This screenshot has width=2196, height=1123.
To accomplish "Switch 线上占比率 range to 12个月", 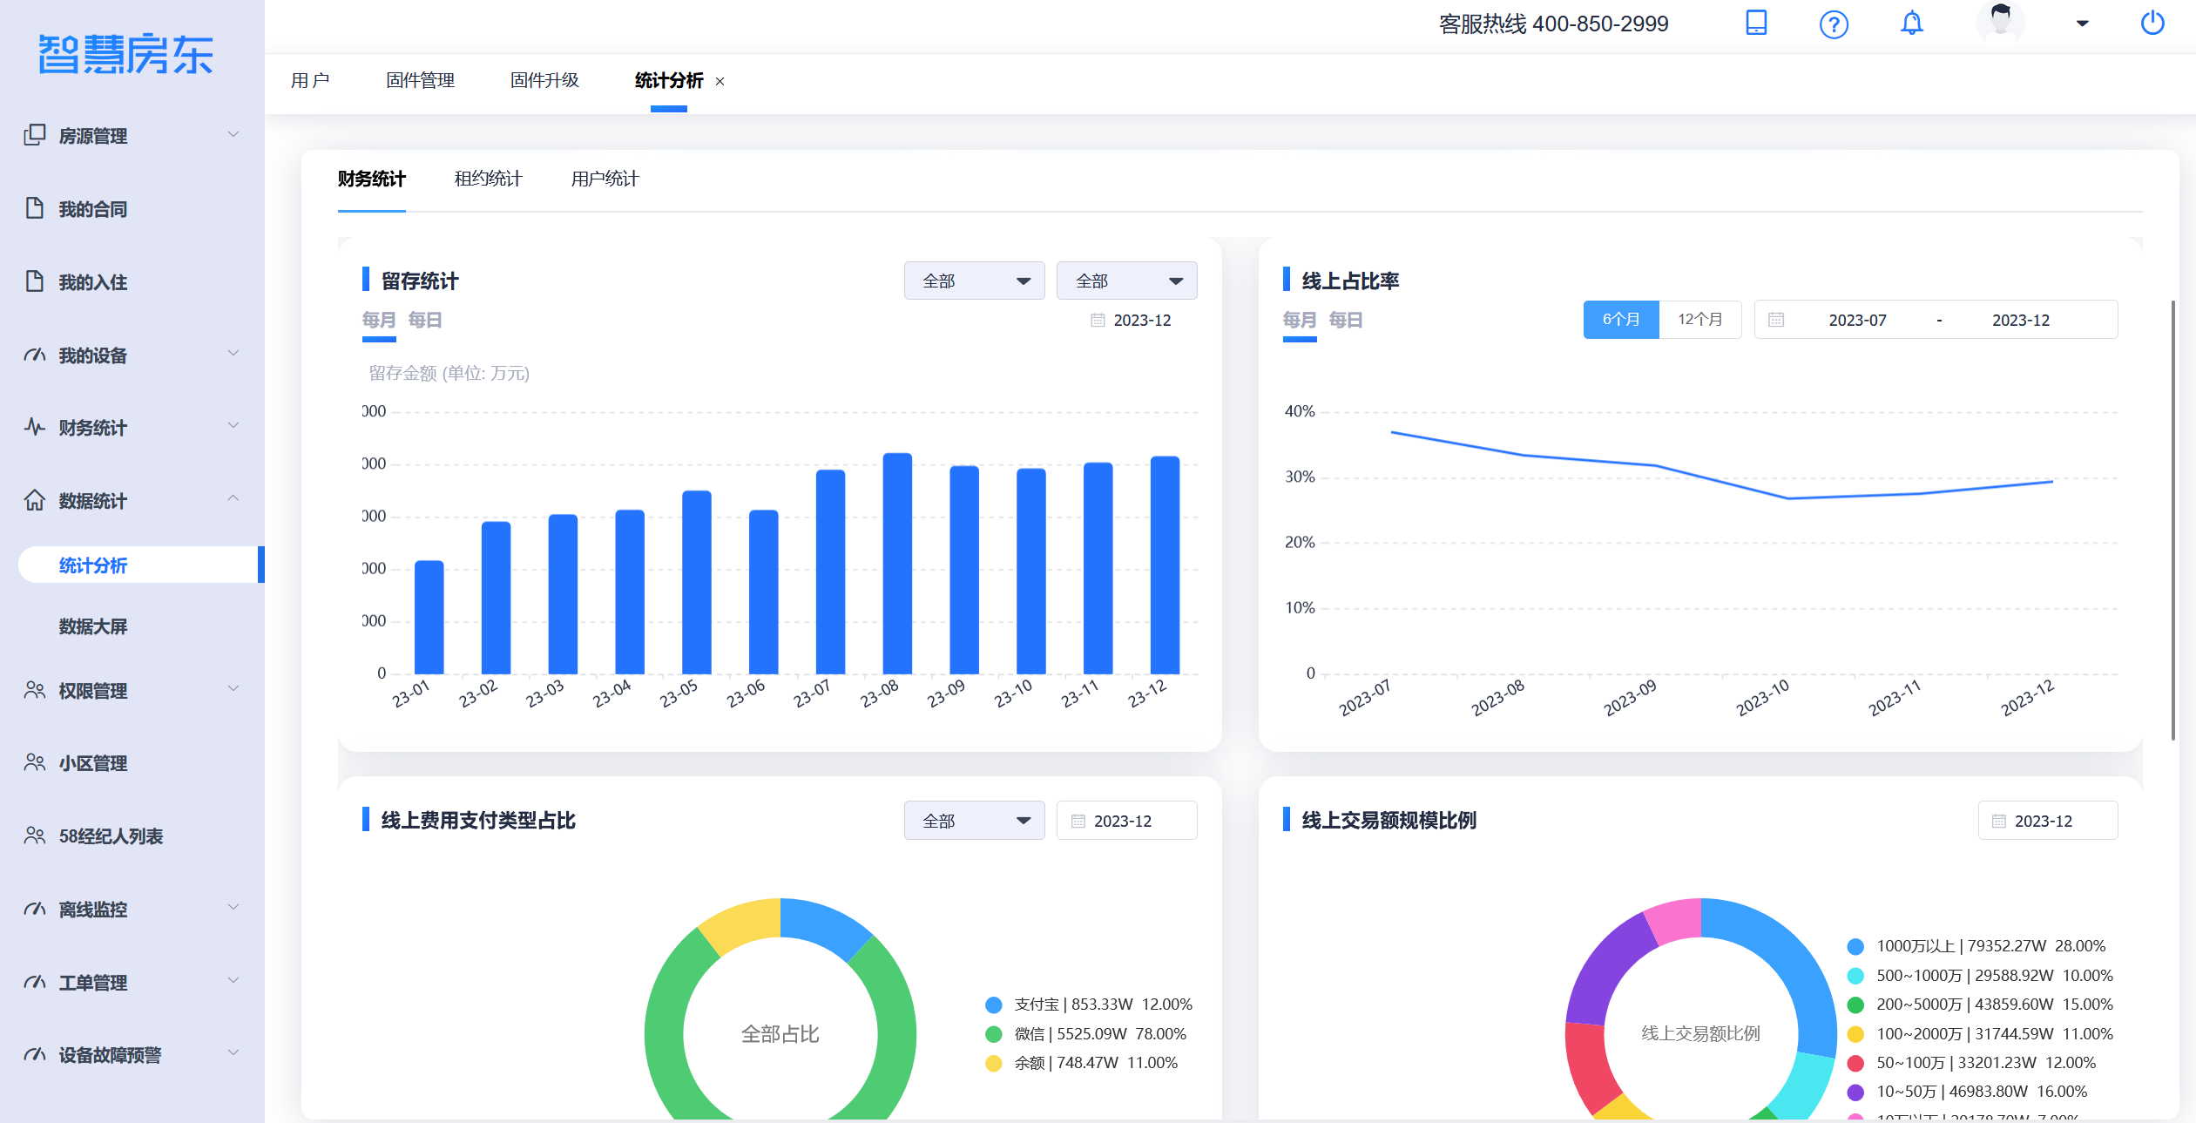I will coord(1699,320).
